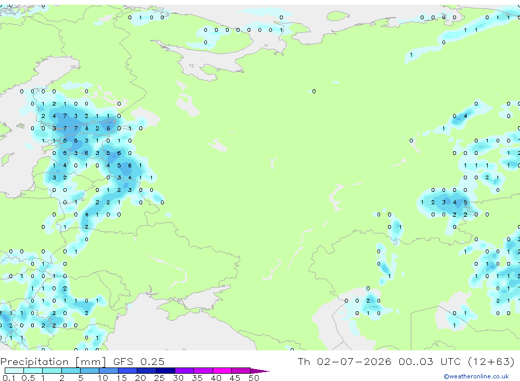Click the 'Precipitation [mm]' title text

coord(53,361)
